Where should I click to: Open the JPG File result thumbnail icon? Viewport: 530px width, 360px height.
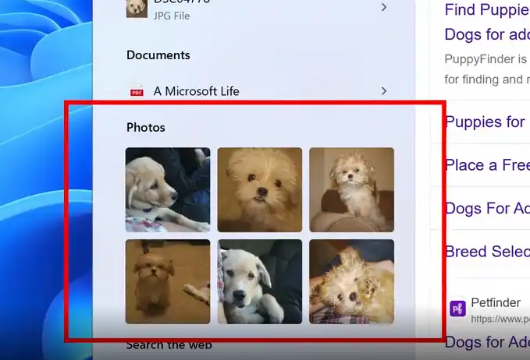click(x=137, y=8)
